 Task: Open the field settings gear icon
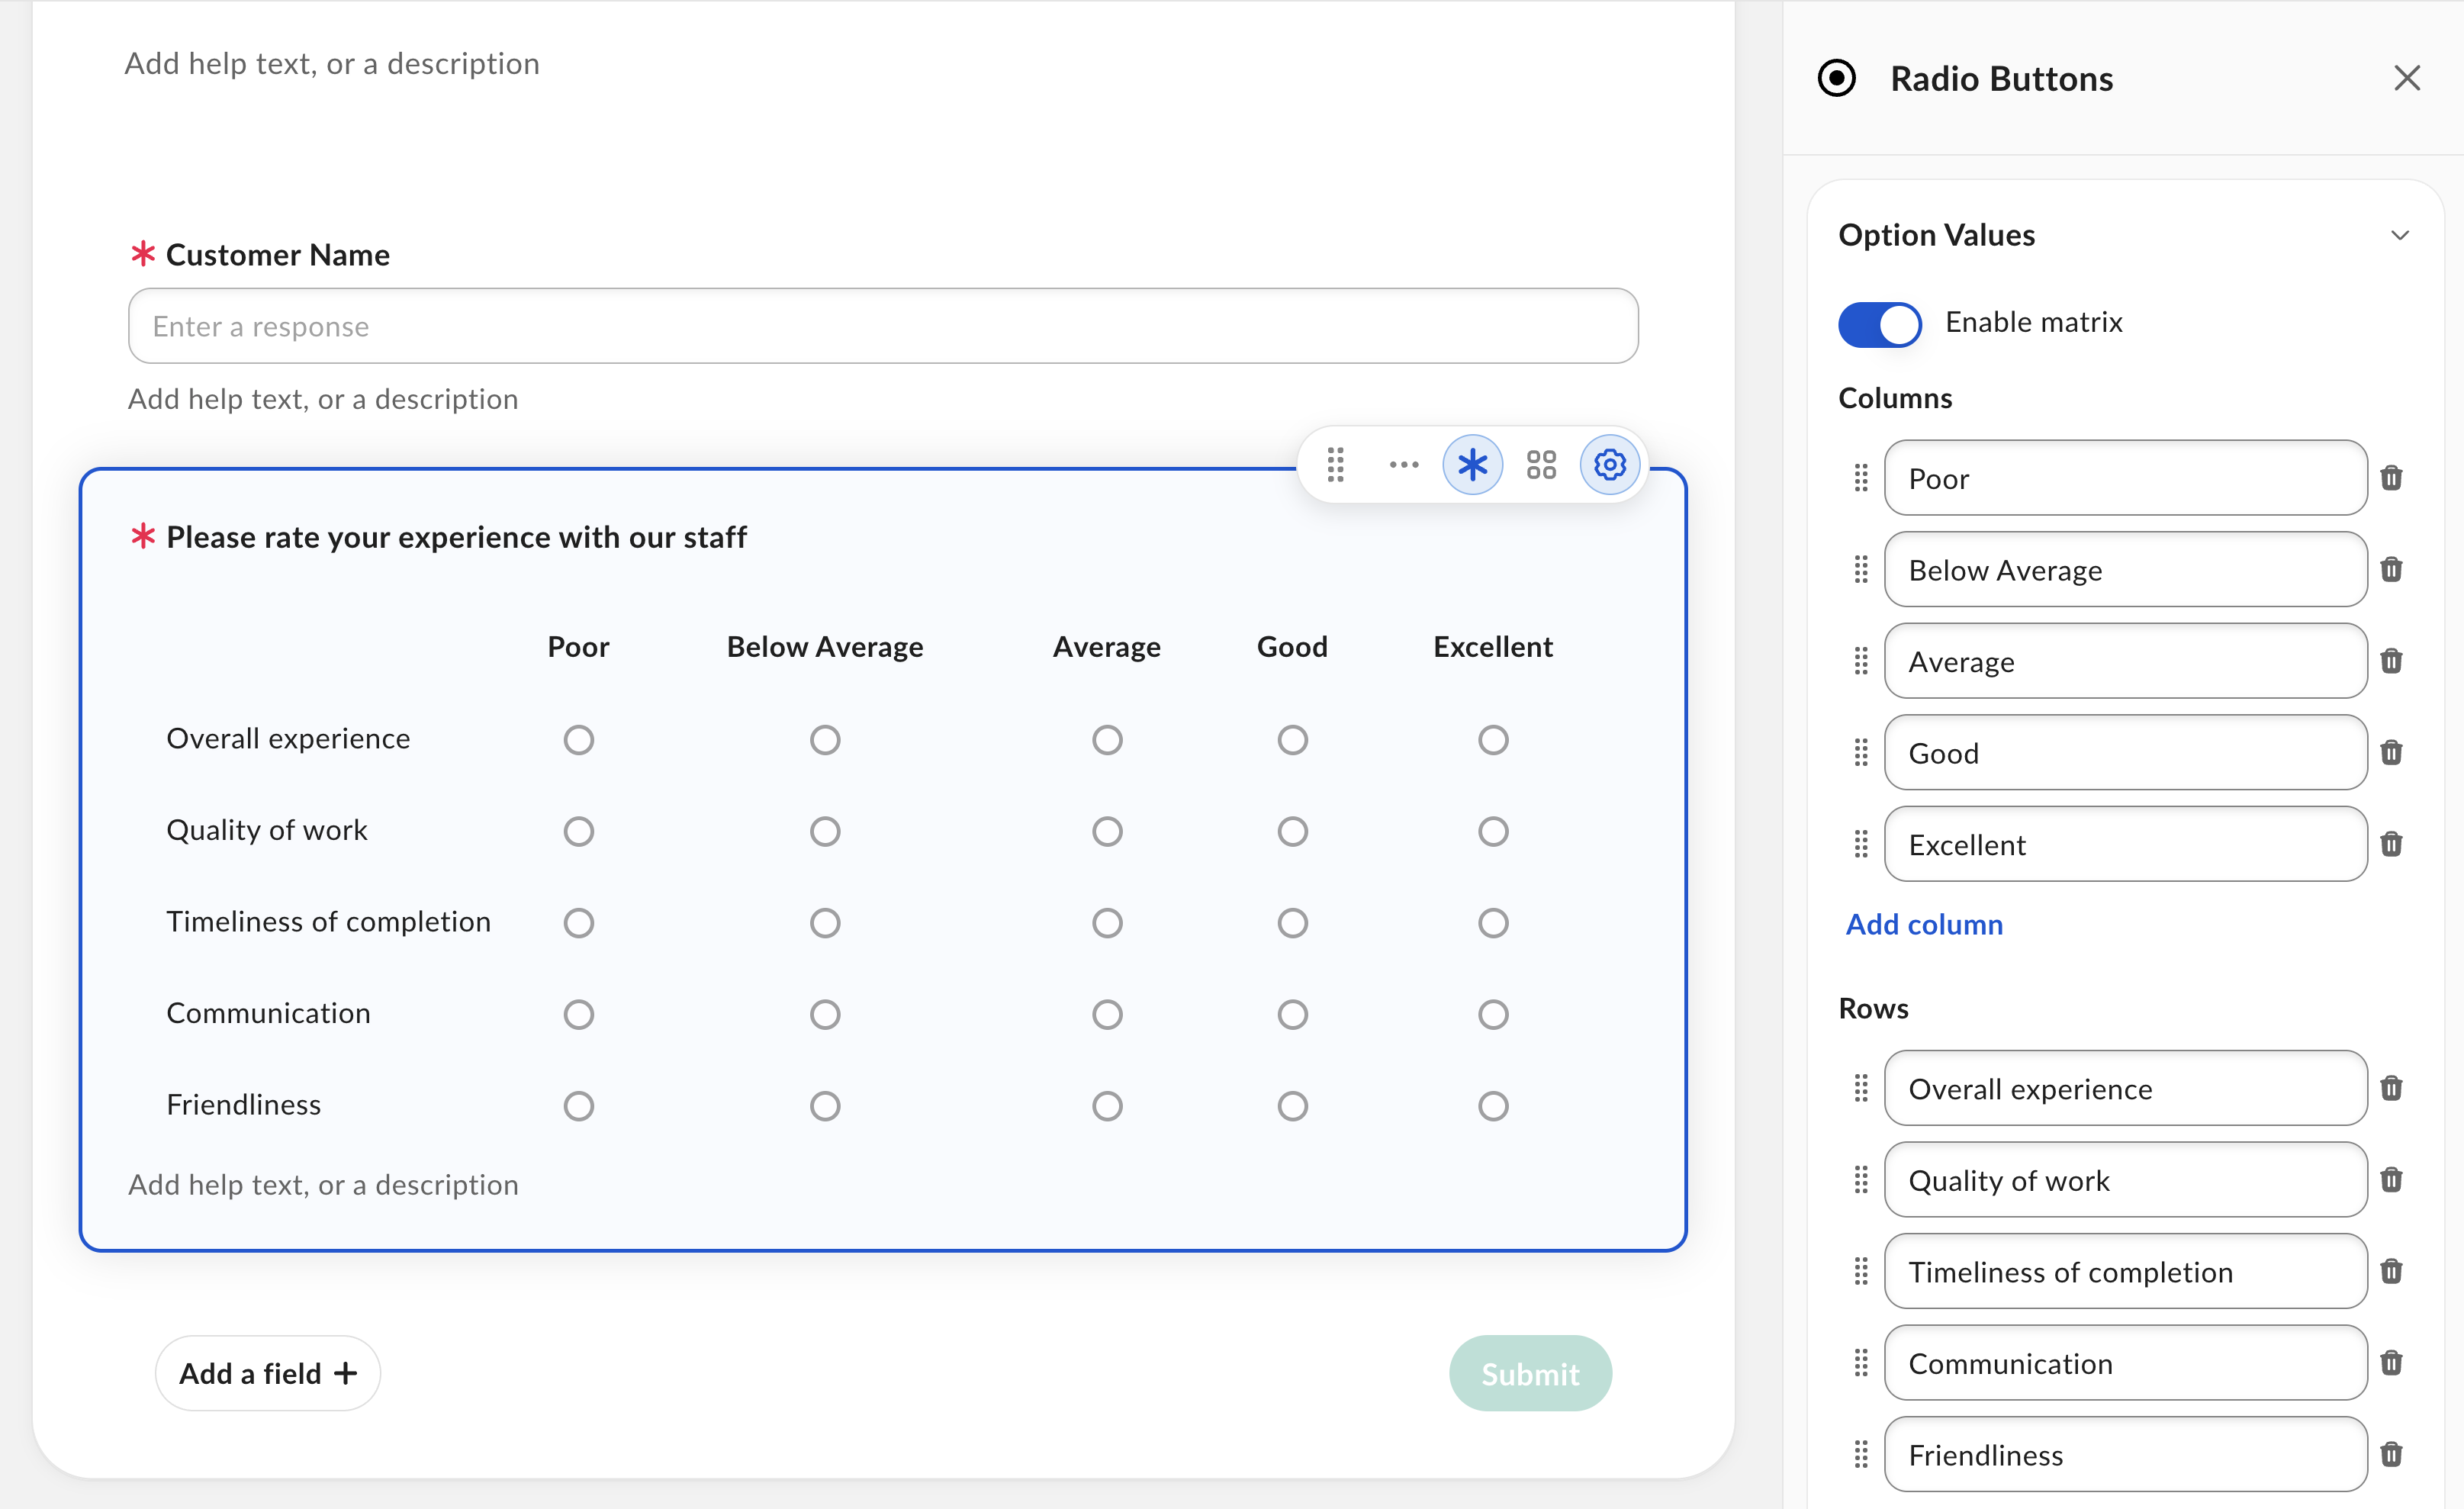tap(1609, 465)
